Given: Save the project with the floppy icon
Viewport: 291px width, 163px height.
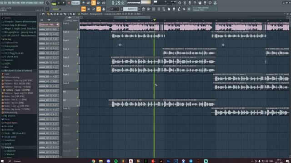Looking at the screenshot, I should coord(200,3).
